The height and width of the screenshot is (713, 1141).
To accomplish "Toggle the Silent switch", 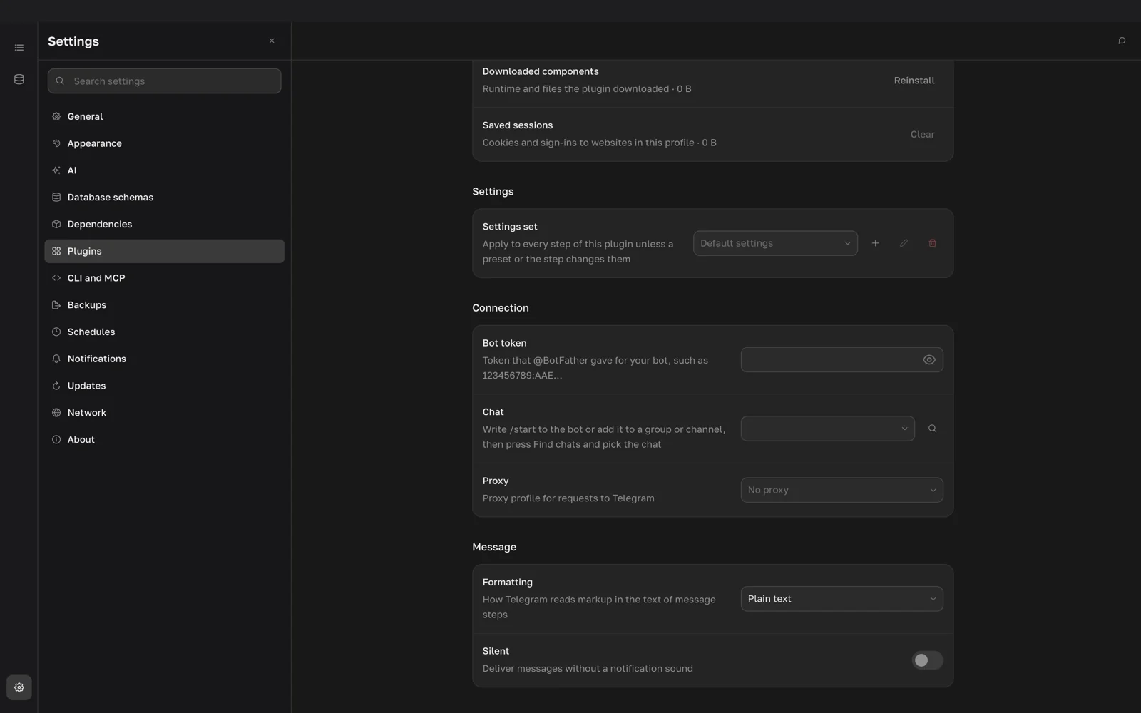I will pos(927,660).
